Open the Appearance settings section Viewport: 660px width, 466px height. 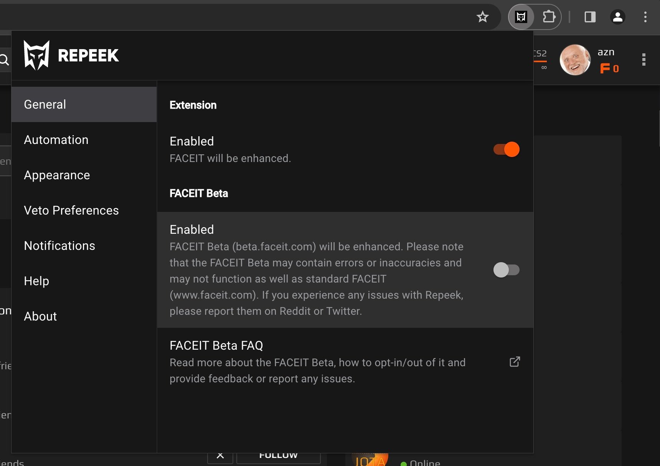tap(57, 175)
